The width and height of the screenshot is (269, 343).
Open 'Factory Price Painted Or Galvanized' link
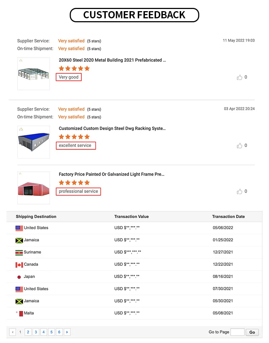pos(112,174)
